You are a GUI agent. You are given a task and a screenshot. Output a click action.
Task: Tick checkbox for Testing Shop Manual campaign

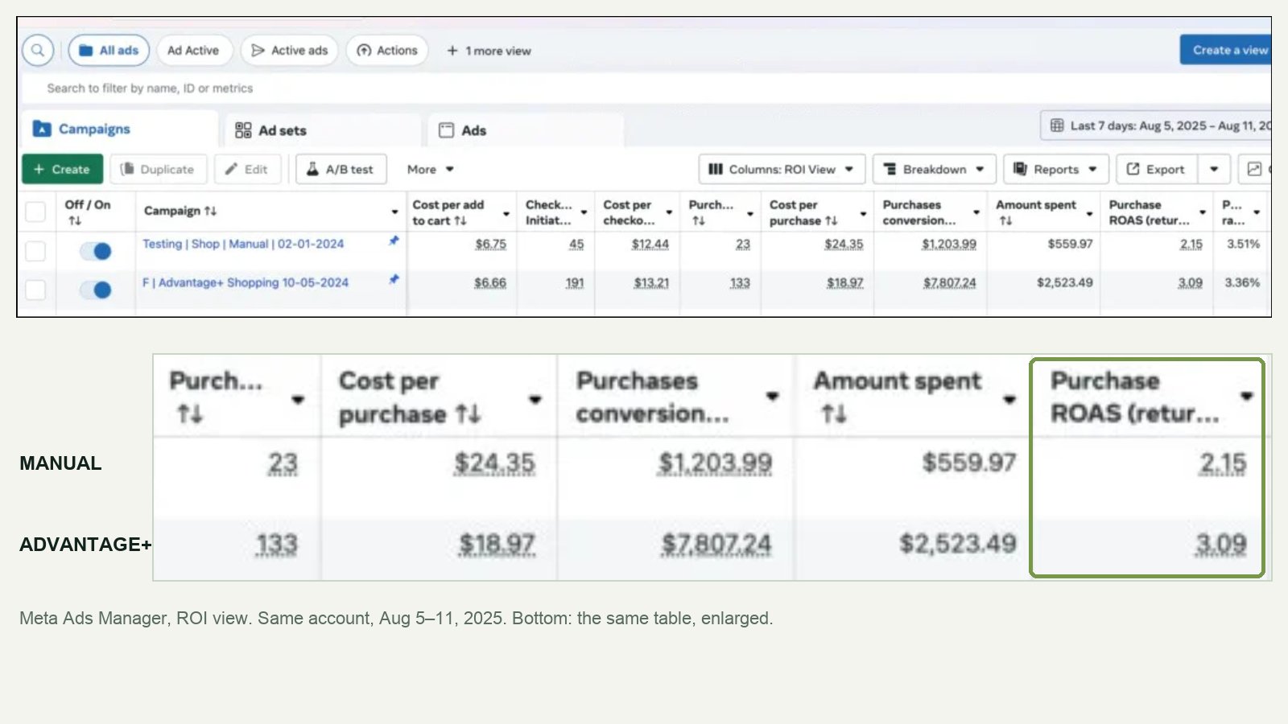[x=35, y=251]
